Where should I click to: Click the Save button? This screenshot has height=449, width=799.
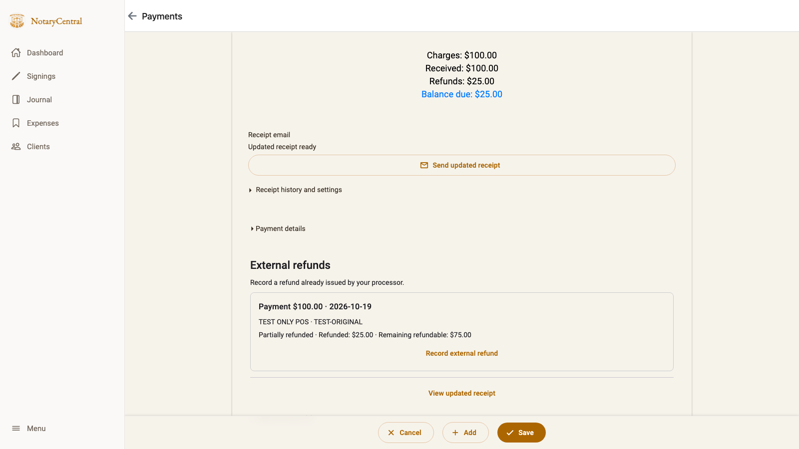[521, 433]
